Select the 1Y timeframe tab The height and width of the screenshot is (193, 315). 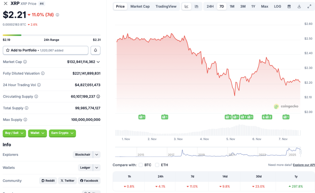[253, 6]
